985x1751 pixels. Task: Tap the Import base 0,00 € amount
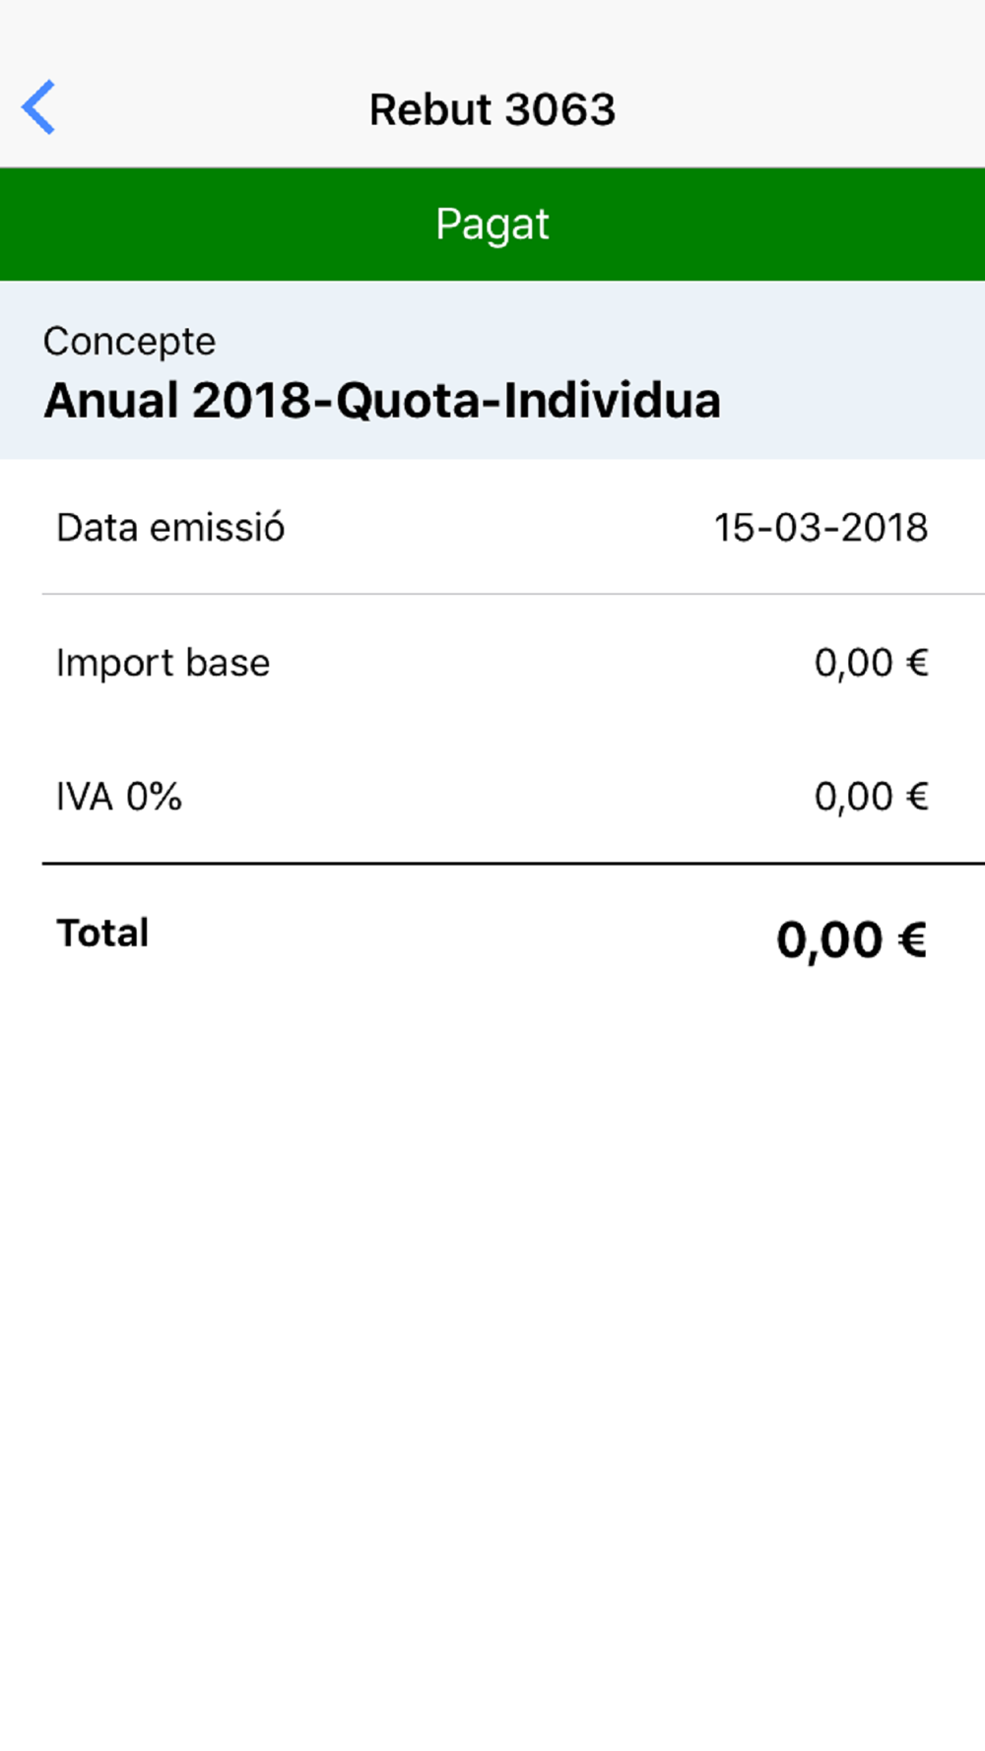871,663
